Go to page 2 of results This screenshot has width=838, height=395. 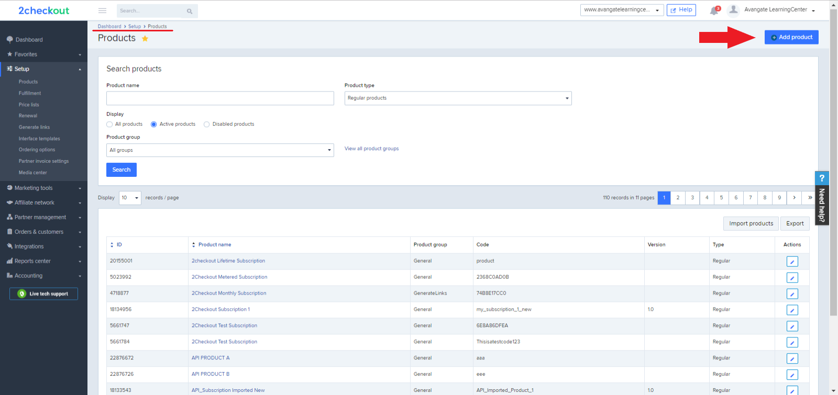(678, 198)
